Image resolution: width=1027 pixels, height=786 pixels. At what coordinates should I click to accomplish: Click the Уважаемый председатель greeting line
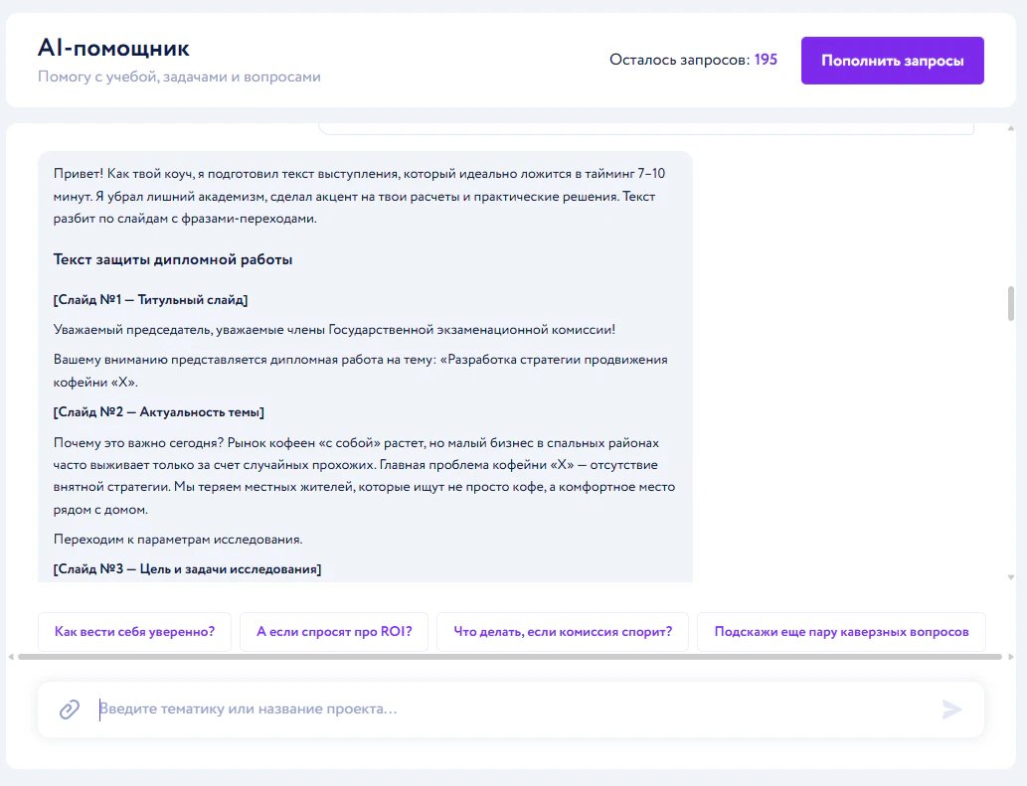pyautogui.click(x=334, y=330)
